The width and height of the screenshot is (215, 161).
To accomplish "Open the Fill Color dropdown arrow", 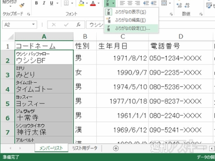I will tap(87, 3).
